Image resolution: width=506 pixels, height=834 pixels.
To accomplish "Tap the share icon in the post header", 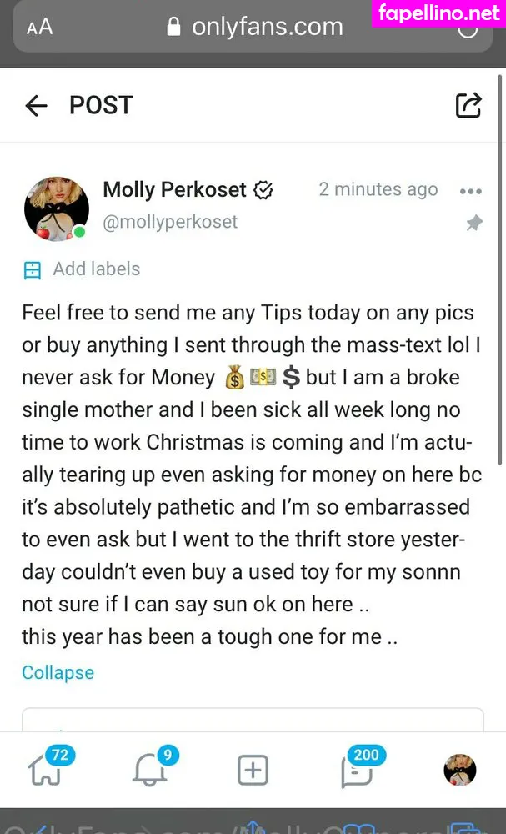I will pos(468,105).
